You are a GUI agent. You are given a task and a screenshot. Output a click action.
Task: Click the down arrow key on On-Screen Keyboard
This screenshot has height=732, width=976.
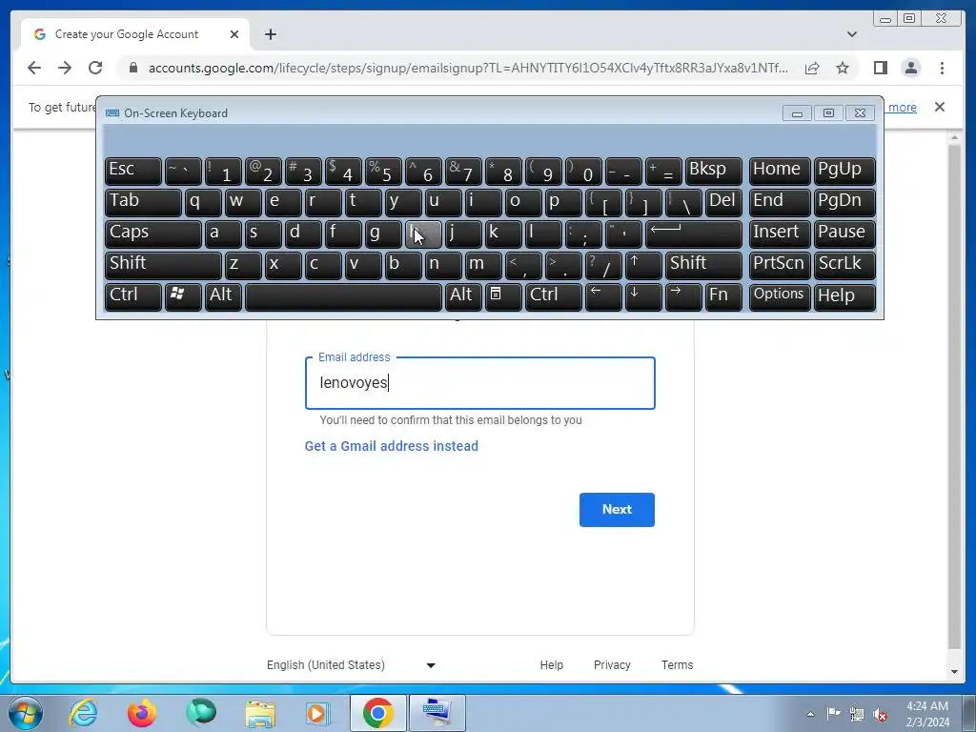point(643,295)
